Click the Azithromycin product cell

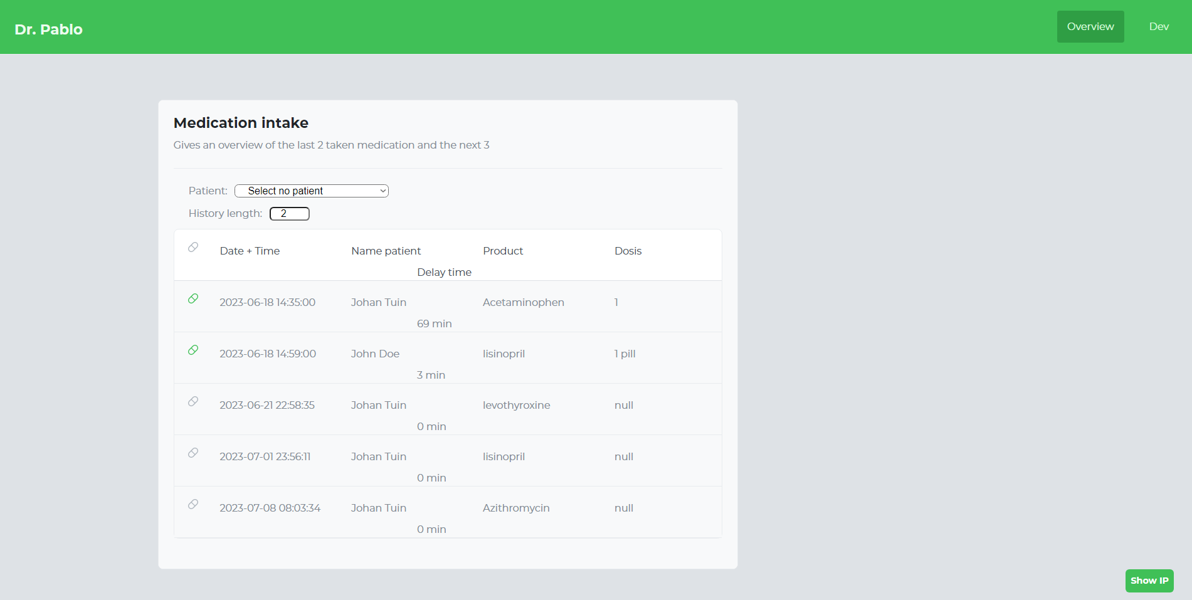(516, 508)
